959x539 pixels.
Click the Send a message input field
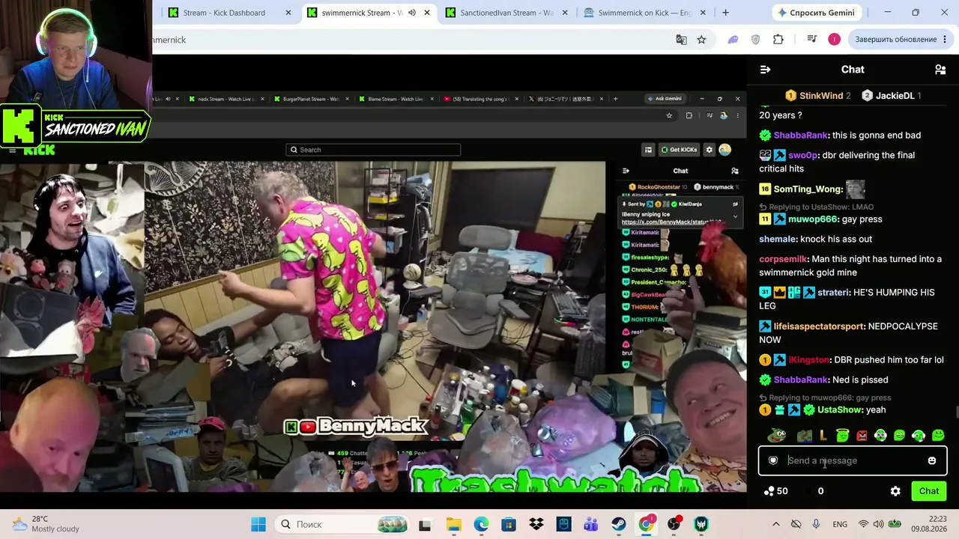pos(853,460)
